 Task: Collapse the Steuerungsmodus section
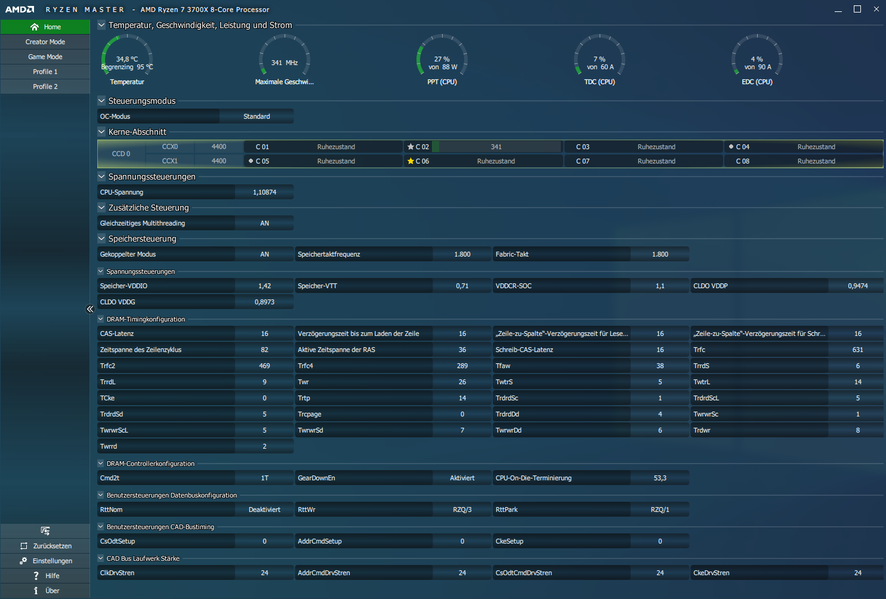tap(101, 101)
